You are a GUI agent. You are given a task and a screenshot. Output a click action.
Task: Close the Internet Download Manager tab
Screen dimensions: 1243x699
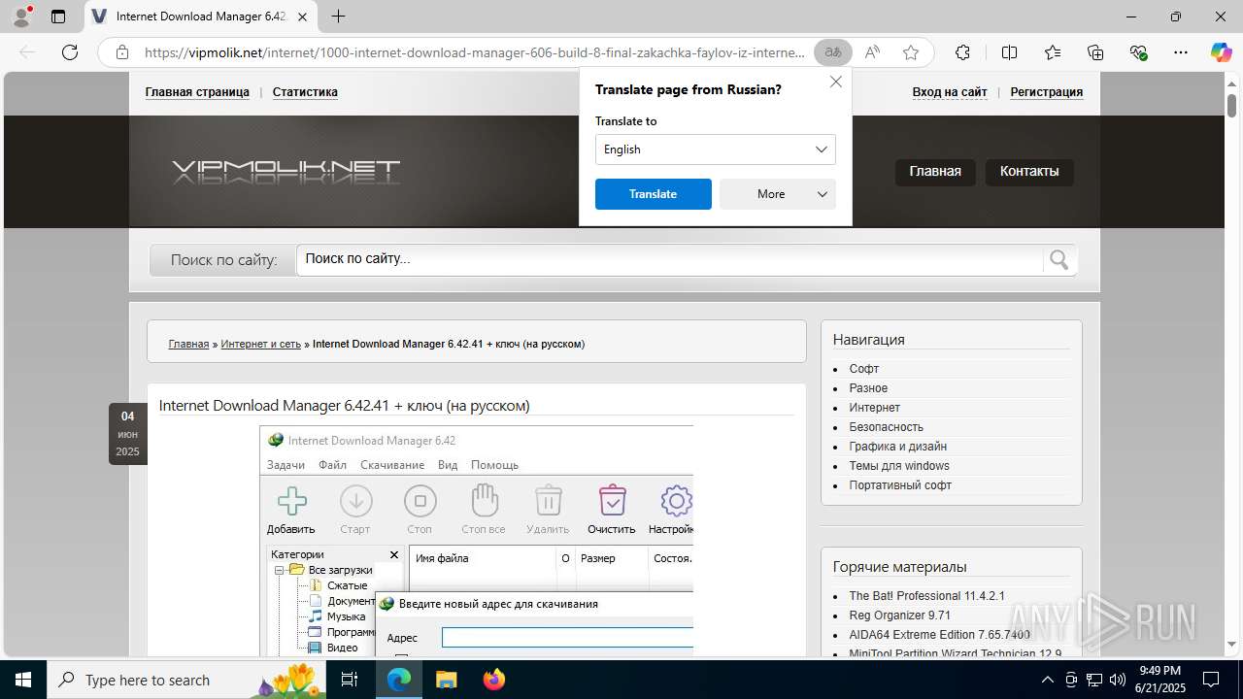click(x=303, y=17)
